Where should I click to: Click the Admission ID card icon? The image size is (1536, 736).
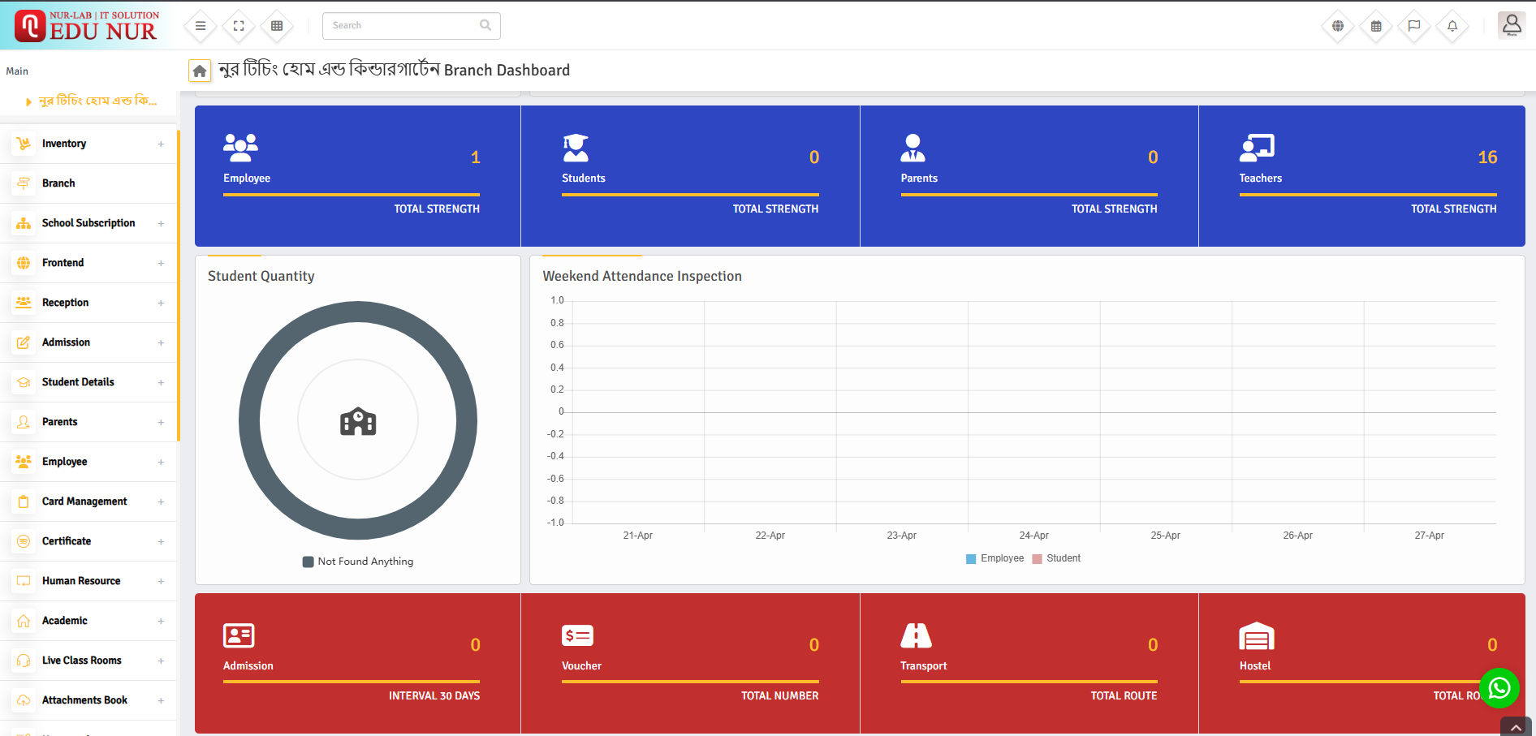(239, 635)
